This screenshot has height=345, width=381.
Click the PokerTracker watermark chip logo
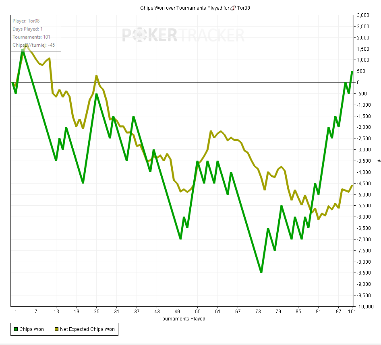(139, 35)
